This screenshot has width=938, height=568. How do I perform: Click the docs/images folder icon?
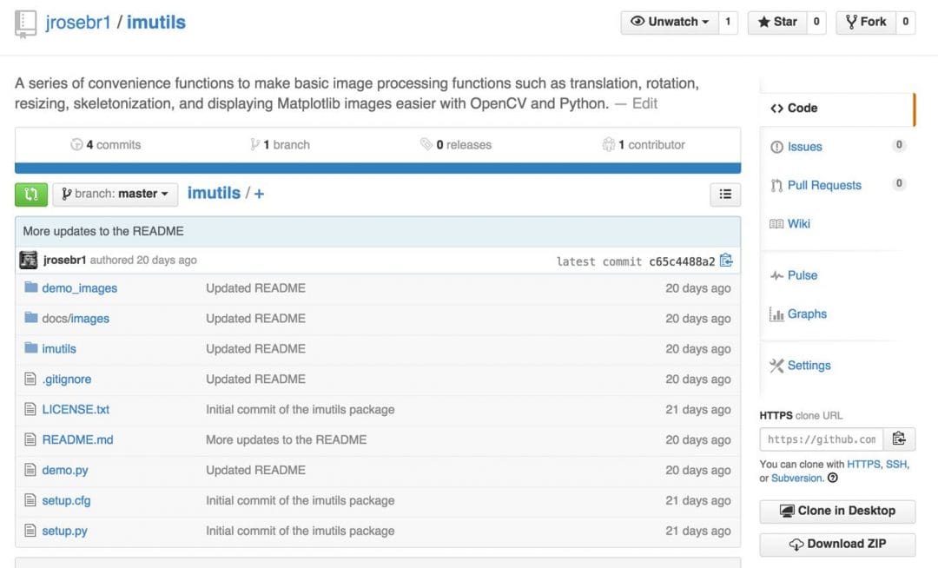tap(31, 317)
